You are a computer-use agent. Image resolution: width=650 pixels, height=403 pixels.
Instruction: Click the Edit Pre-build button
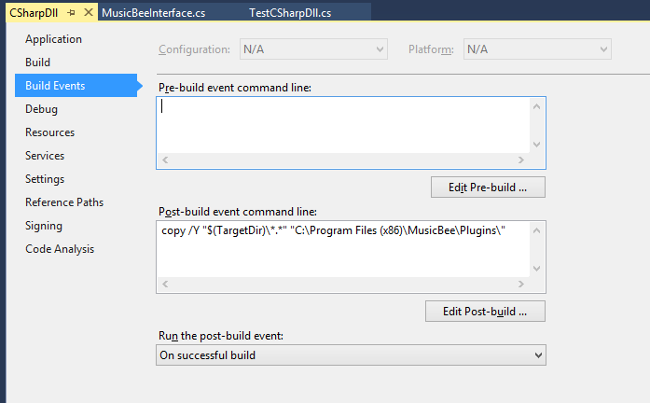point(488,188)
